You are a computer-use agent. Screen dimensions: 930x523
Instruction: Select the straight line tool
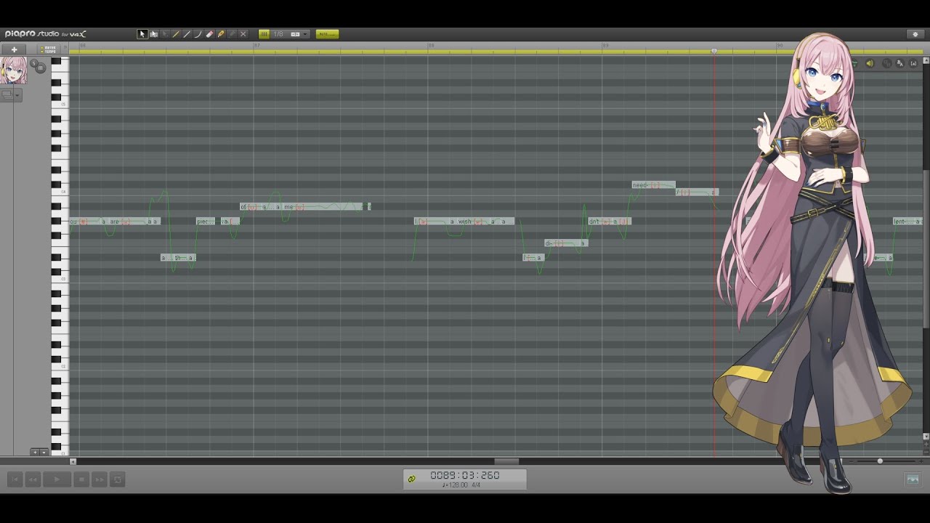pos(187,34)
